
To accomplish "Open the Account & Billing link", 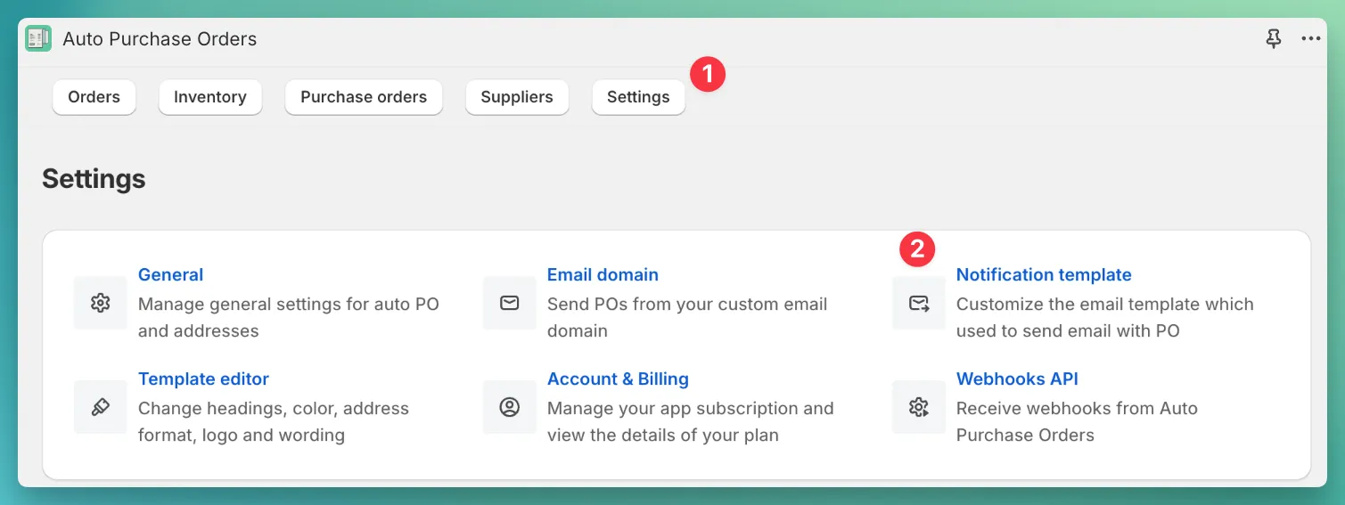I will point(618,379).
